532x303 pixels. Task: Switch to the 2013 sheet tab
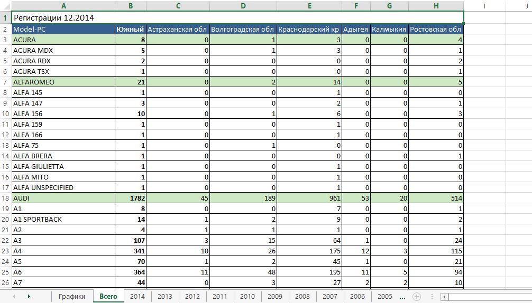(165, 296)
